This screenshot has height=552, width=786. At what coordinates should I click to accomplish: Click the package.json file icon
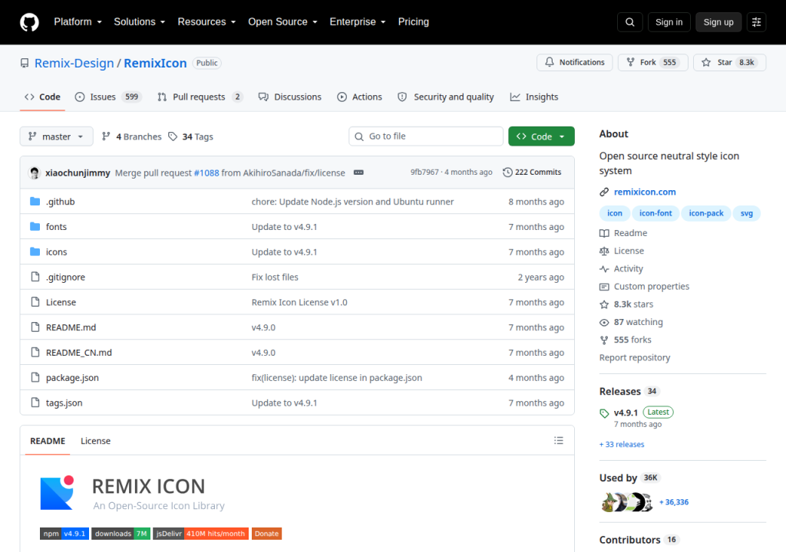point(35,377)
